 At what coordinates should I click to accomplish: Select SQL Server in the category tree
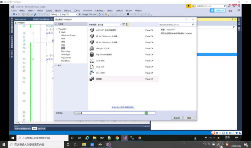tap(66, 57)
